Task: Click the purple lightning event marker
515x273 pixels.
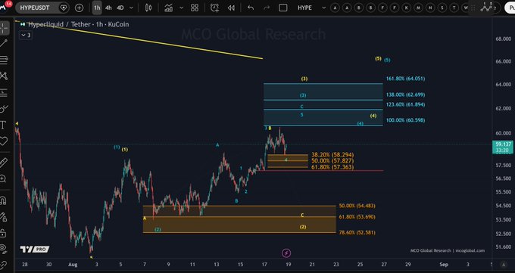Action: tap(286, 253)
